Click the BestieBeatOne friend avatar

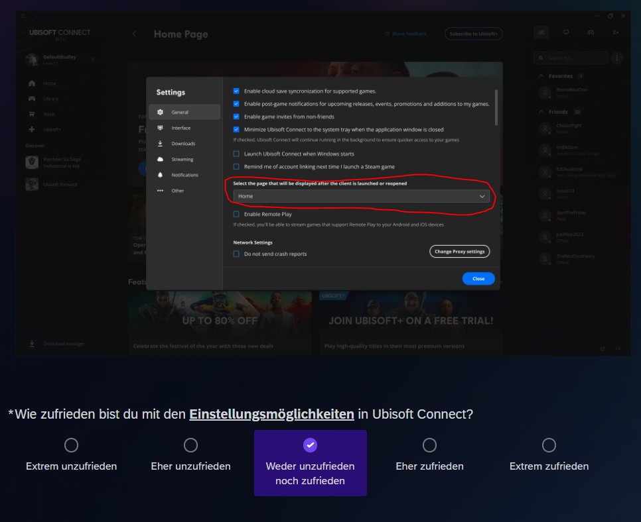(x=545, y=93)
